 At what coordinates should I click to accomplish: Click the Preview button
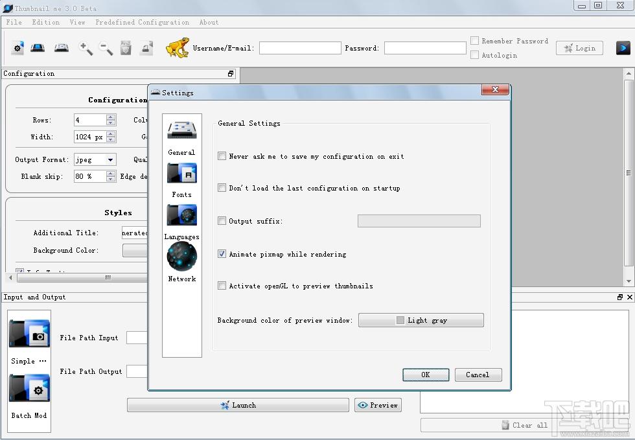point(378,405)
